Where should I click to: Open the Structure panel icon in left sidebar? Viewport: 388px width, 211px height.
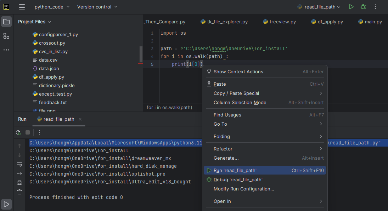(x=6, y=36)
